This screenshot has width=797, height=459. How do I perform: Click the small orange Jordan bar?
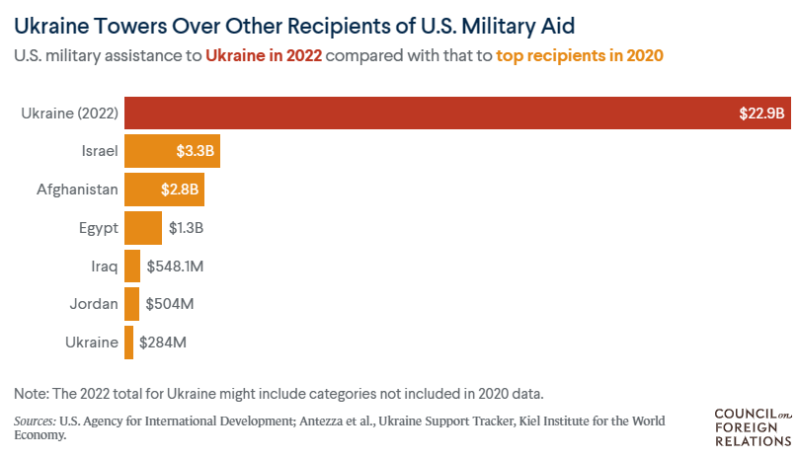tap(131, 304)
